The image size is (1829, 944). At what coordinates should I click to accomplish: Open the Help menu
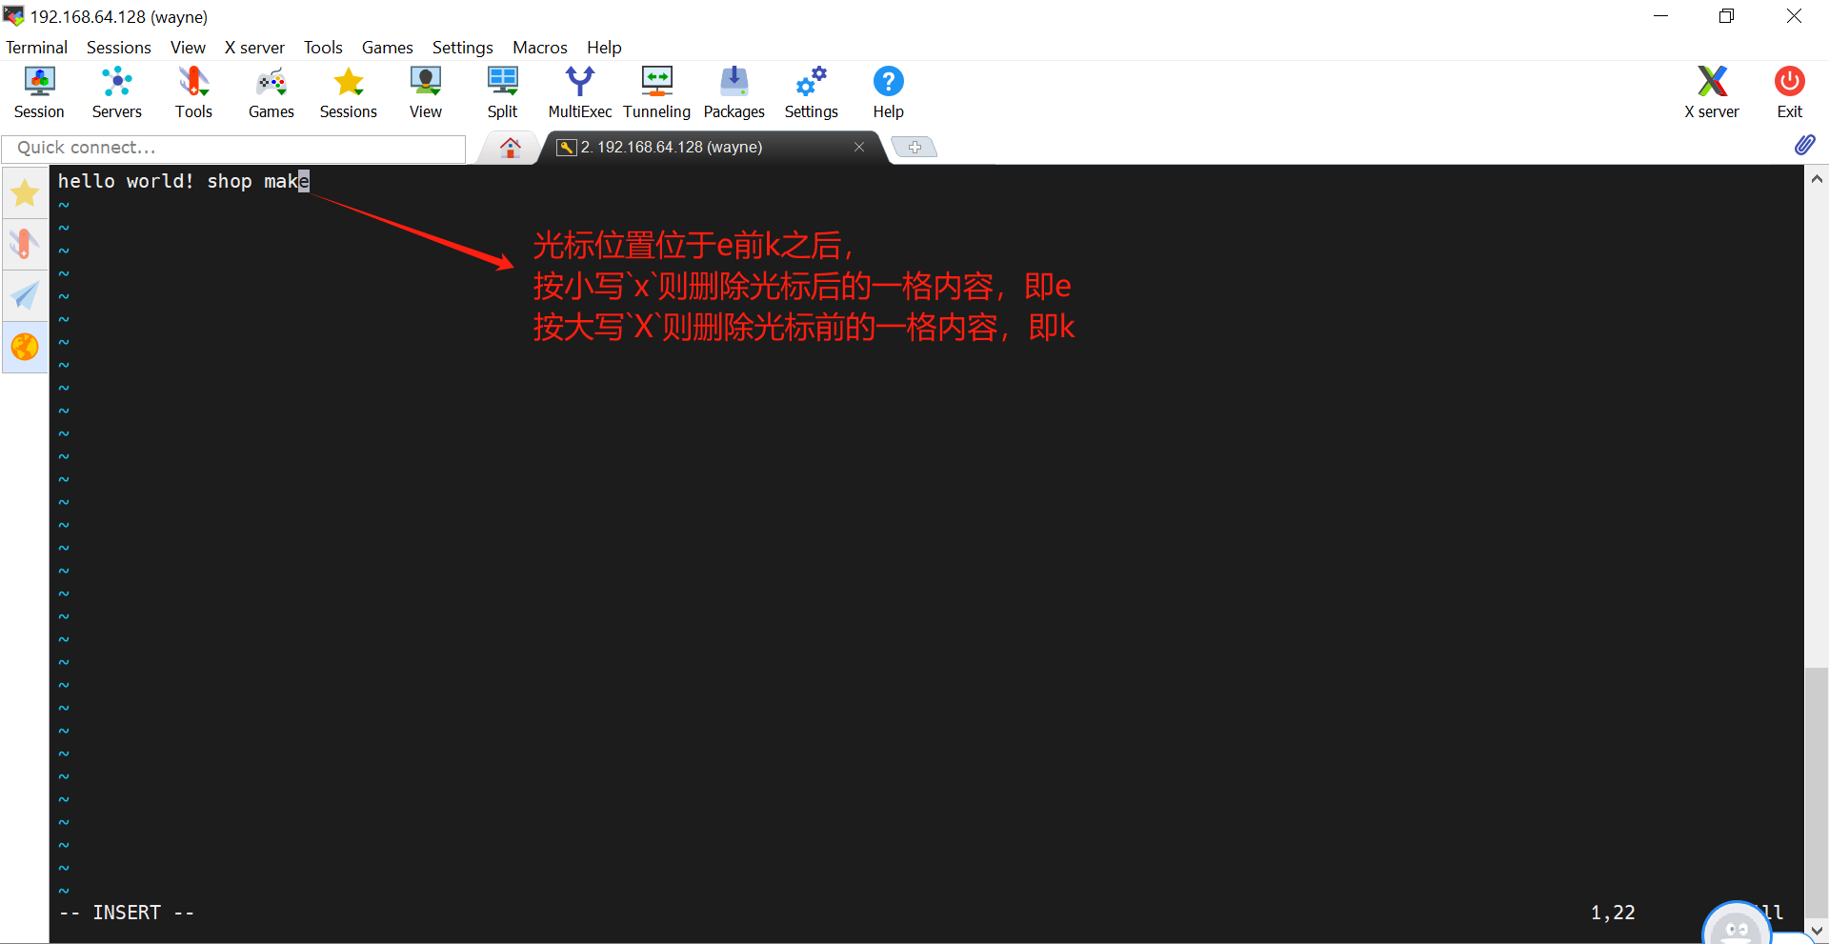604,48
